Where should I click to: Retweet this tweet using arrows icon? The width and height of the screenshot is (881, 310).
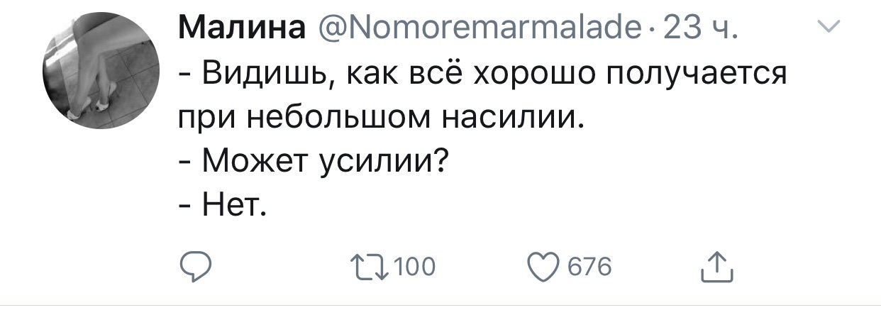(x=369, y=267)
